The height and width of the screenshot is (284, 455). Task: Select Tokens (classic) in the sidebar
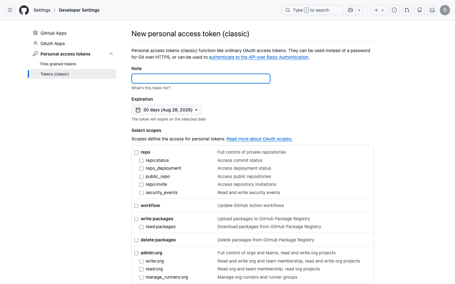pyautogui.click(x=73, y=74)
